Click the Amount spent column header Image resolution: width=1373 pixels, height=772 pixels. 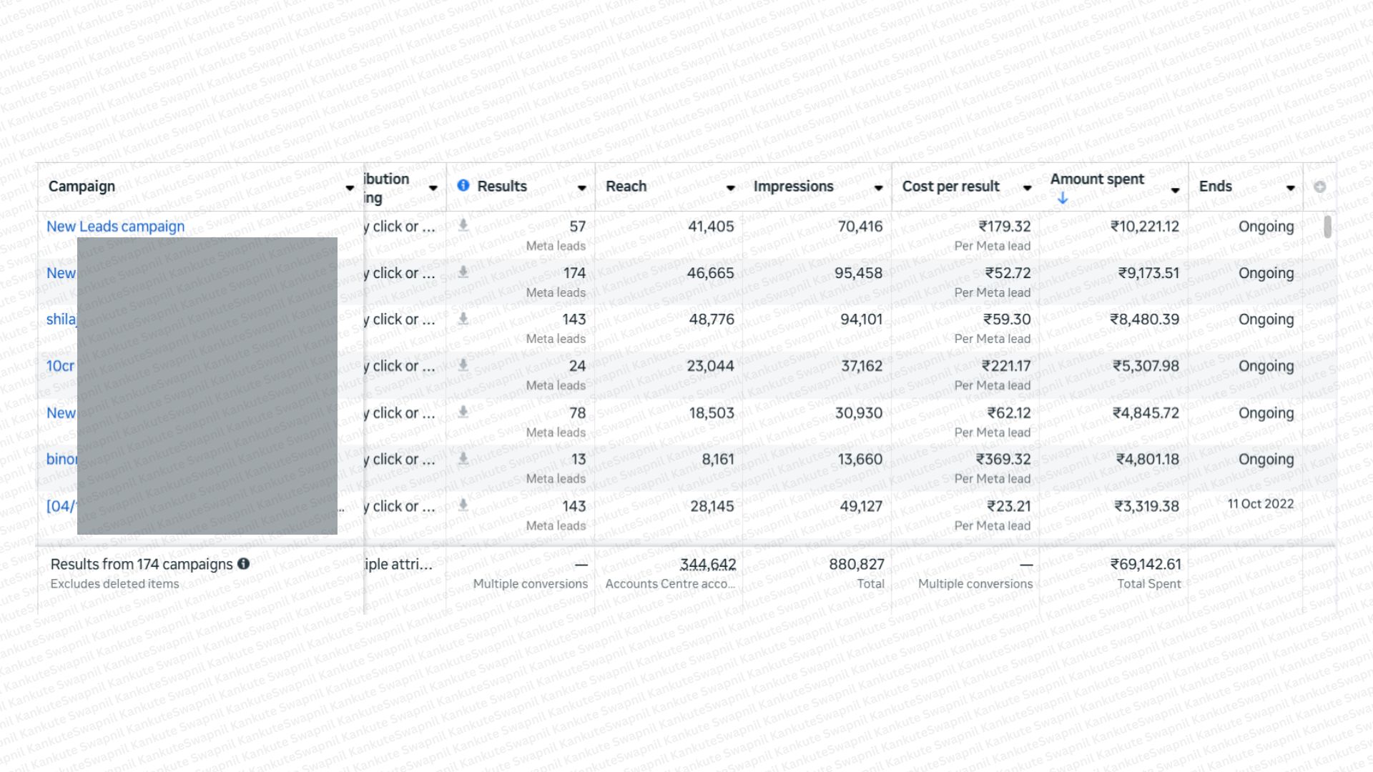click(x=1097, y=179)
